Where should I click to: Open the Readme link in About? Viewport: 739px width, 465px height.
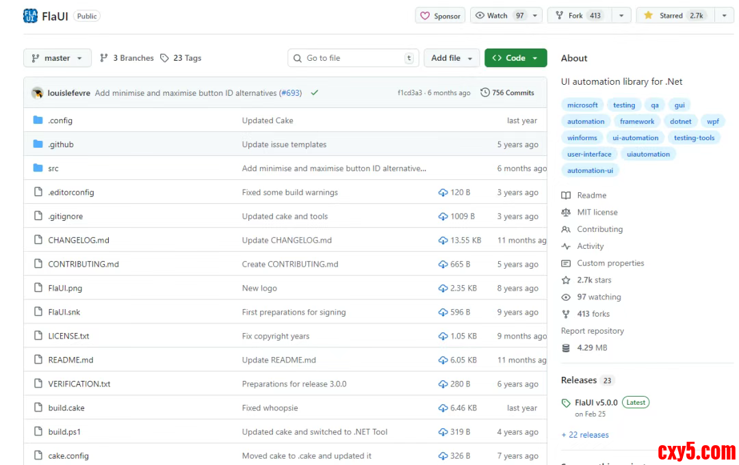591,196
